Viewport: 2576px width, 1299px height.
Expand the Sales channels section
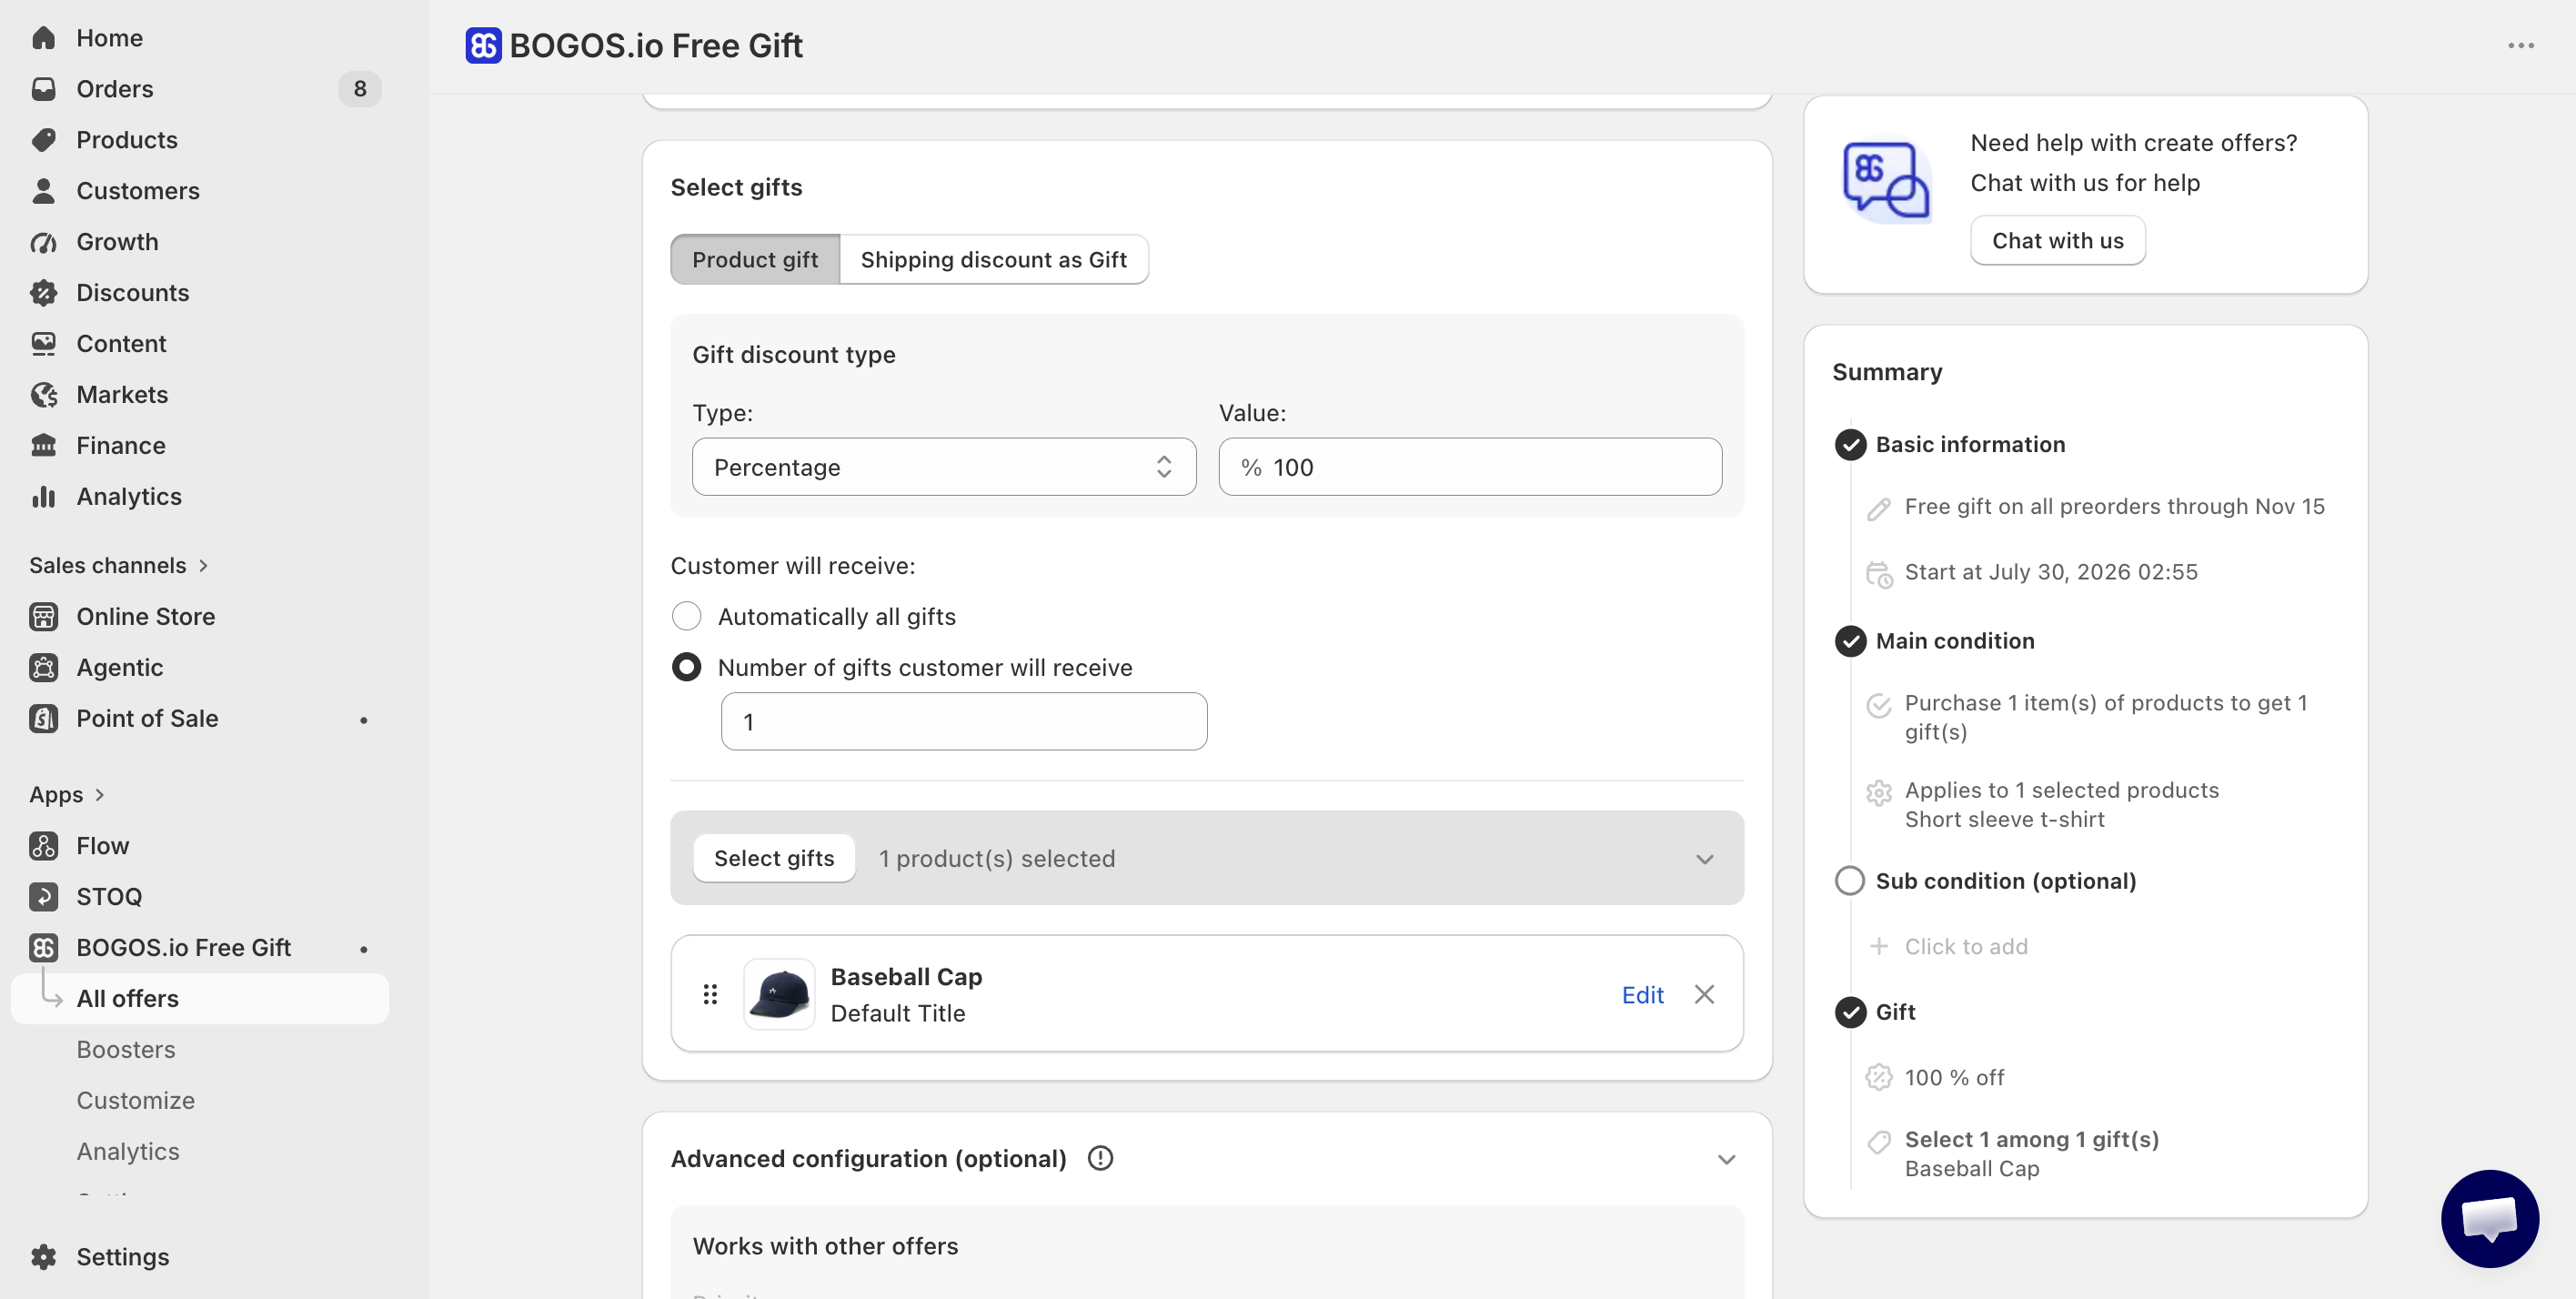[119, 566]
